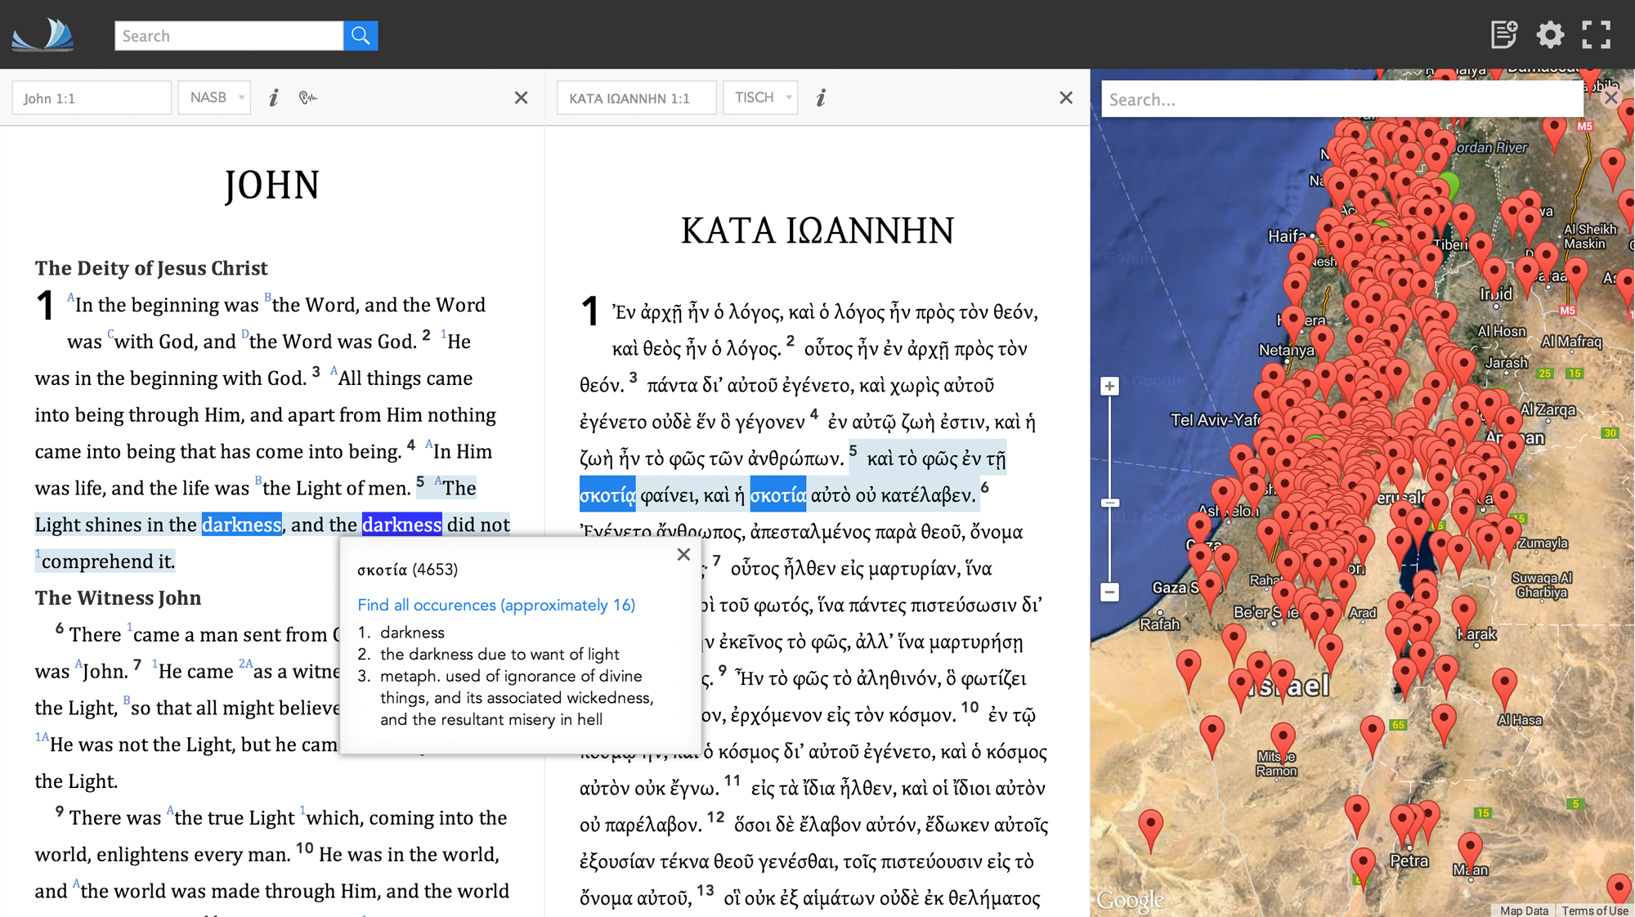Screen dimensions: 1635x917
Task: Zoom out on the map
Action: (x=1109, y=592)
